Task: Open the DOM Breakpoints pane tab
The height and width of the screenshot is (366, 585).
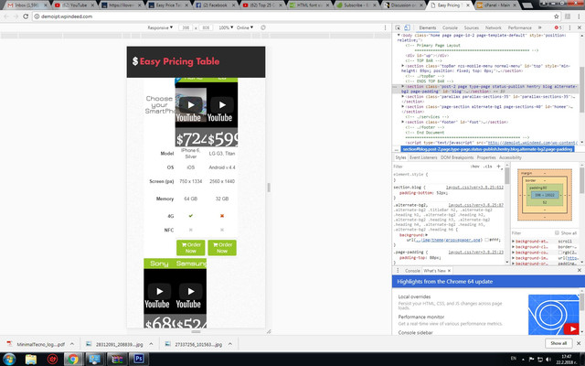Action: click(x=457, y=157)
